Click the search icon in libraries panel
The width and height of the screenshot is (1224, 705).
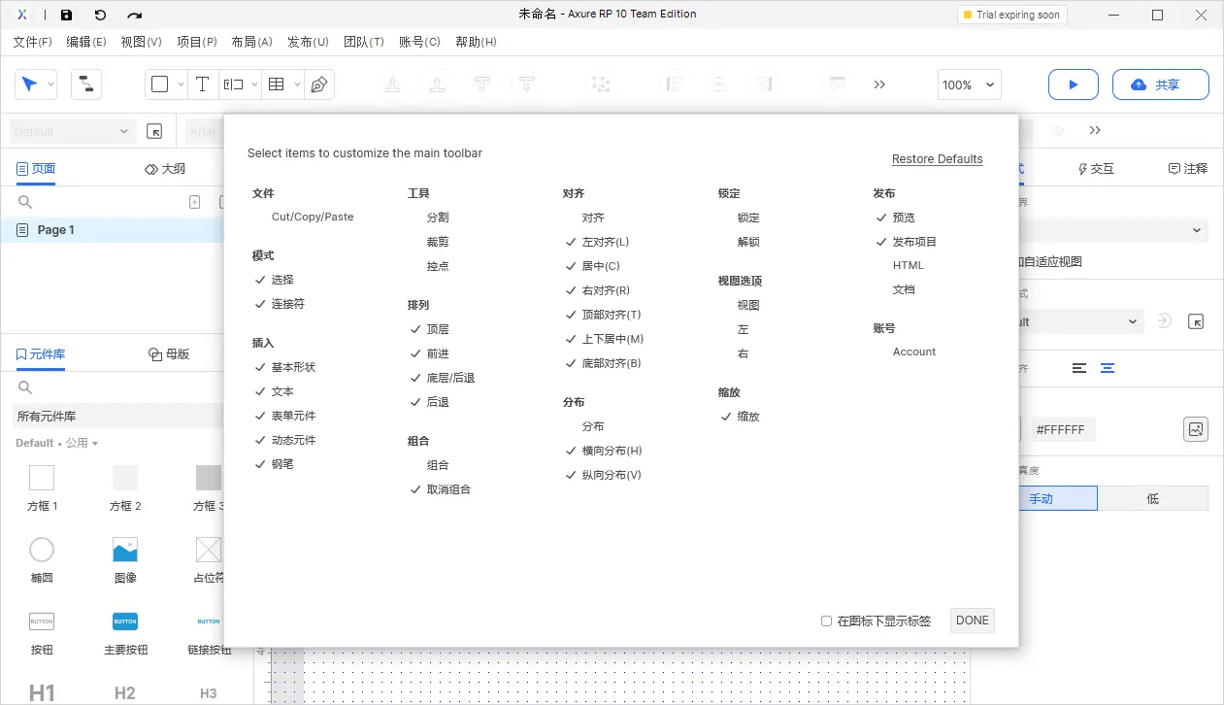point(25,388)
